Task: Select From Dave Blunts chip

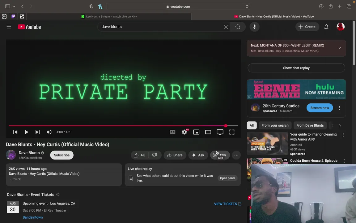Action: (310, 125)
